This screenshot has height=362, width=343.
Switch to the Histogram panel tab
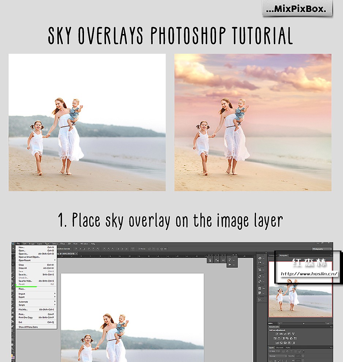pyautogui.click(x=273, y=255)
